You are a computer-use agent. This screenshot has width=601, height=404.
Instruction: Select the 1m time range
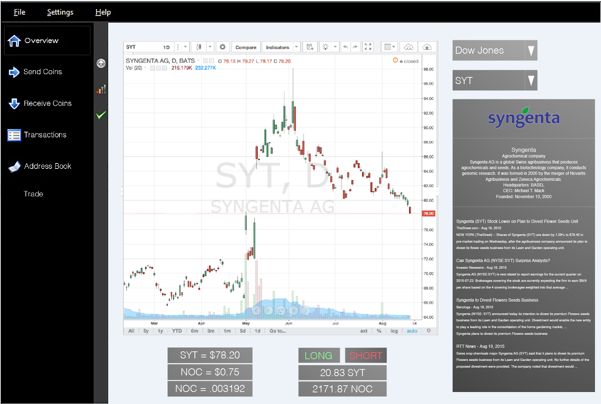point(227,331)
